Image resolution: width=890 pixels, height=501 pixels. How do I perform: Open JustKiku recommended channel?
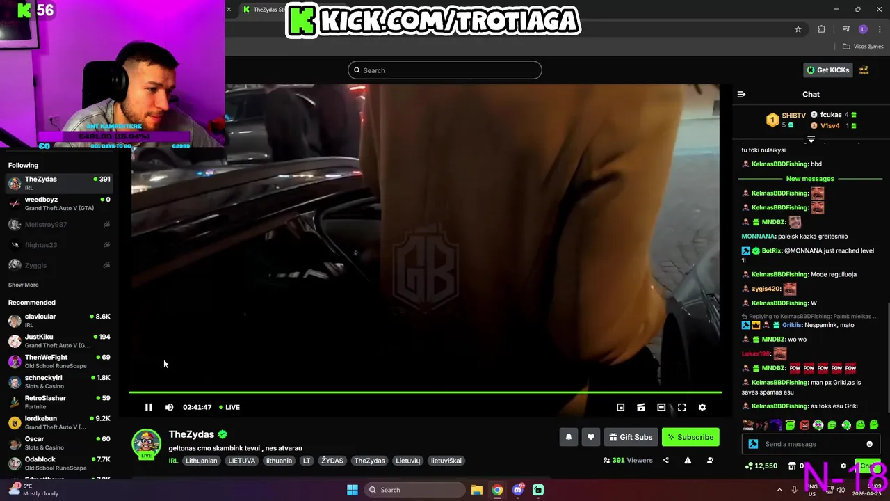click(59, 340)
